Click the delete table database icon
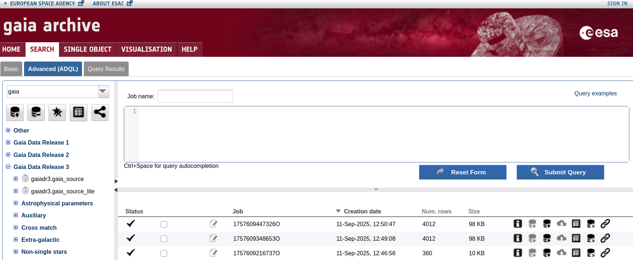Viewport: 633px width, 260px height. pos(36,113)
